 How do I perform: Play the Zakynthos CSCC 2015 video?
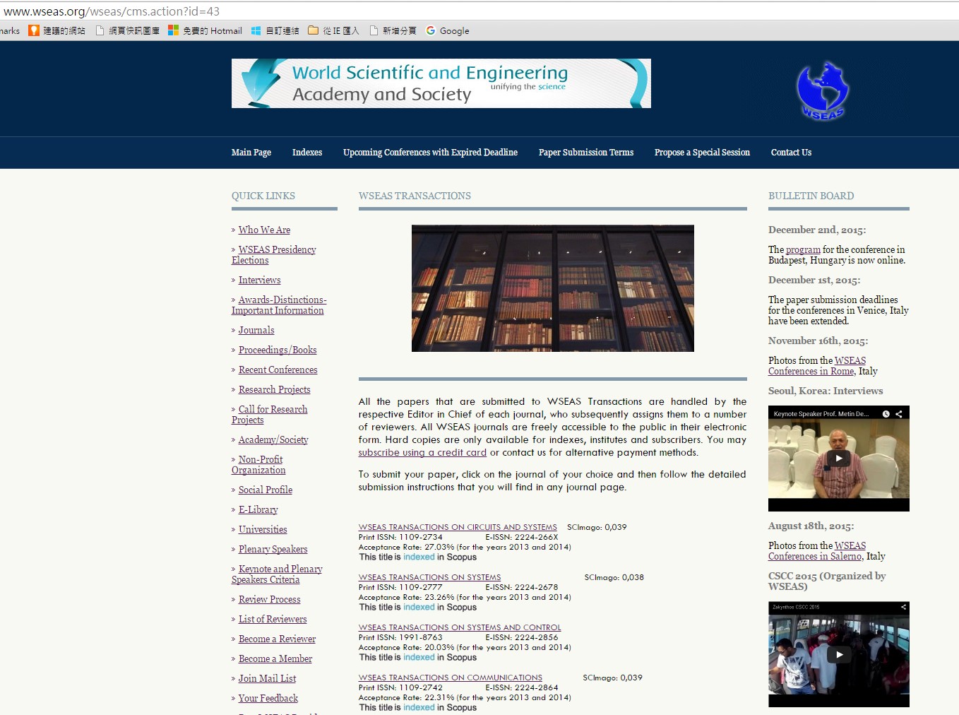[839, 655]
